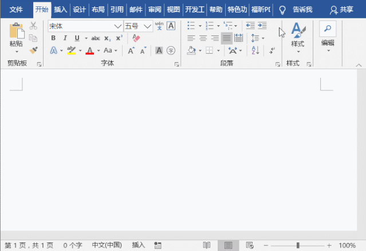Expand underline style dropdown arrow

pos(86,38)
